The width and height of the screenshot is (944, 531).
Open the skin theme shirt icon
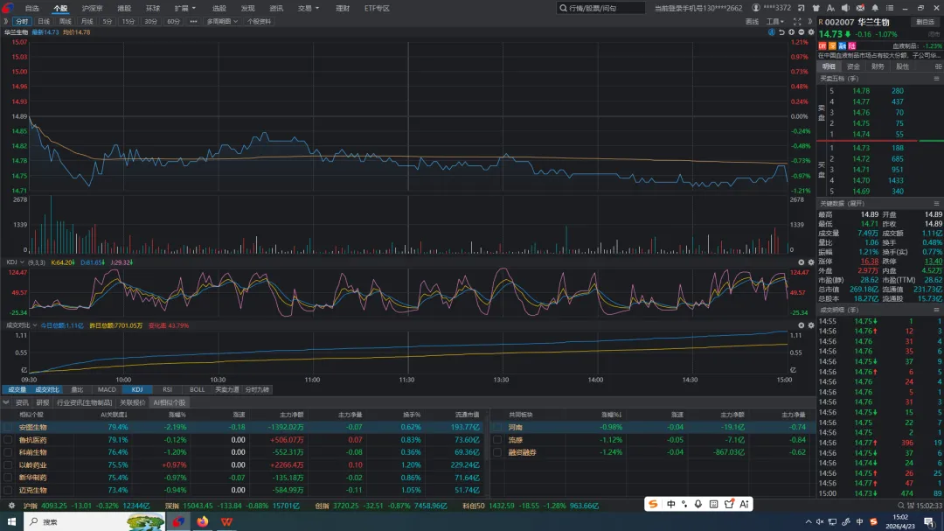pos(816,8)
